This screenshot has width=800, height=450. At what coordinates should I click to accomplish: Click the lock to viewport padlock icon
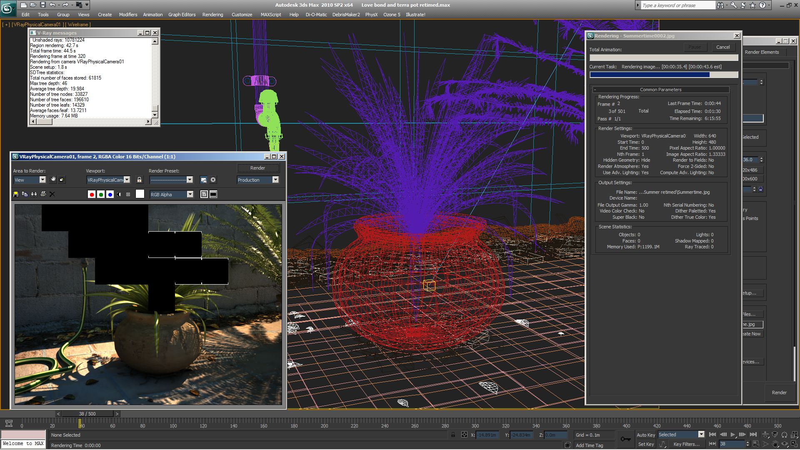pyautogui.click(x=139, y=180)
